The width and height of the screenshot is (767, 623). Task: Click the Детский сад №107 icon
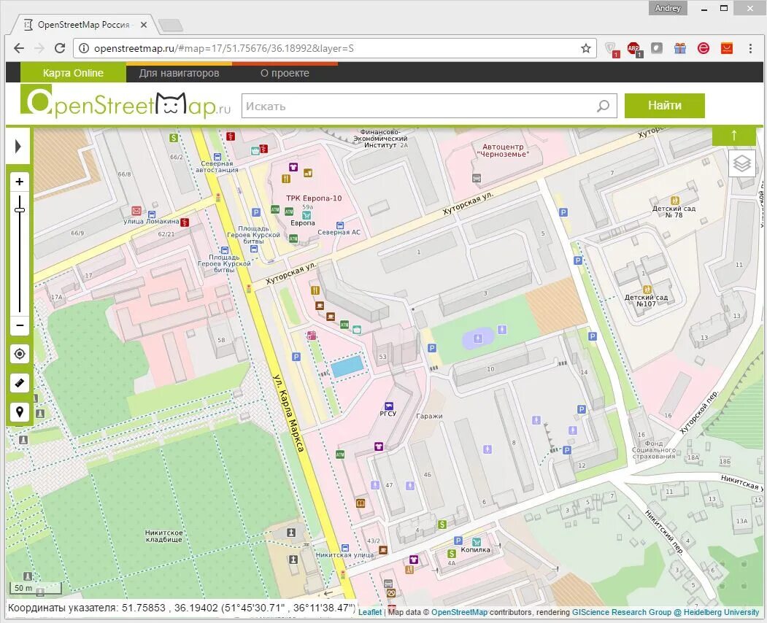pyautogui.click(x=647, y=290)
